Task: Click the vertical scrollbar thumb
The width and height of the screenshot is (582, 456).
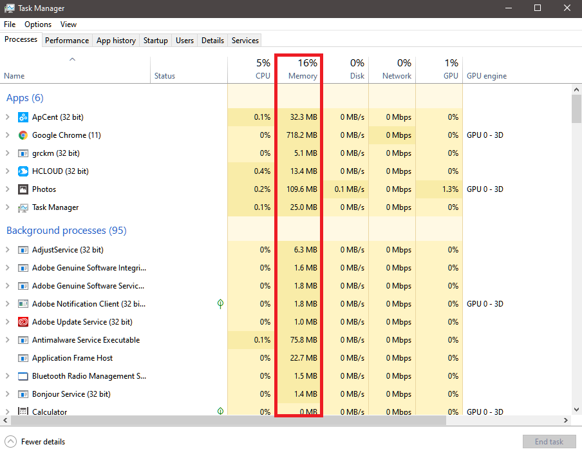Action: tap(576, 108)
